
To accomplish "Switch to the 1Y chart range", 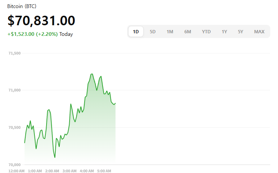I will pos(224,32).
